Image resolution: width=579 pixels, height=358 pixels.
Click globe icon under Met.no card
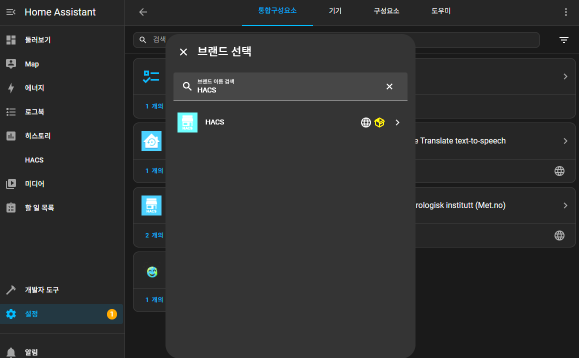pos(559,235)
